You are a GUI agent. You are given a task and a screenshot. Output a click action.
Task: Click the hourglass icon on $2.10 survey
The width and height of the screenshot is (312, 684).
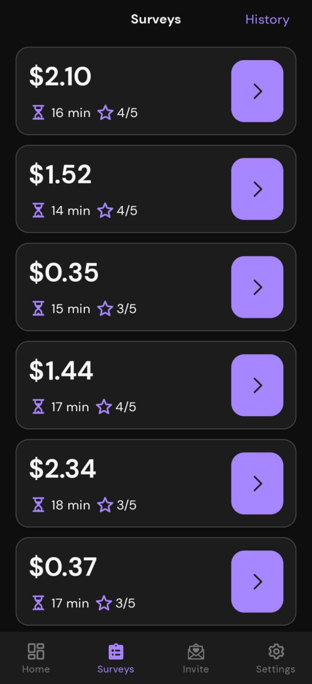39,113
